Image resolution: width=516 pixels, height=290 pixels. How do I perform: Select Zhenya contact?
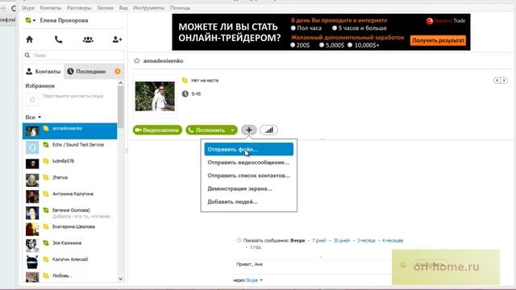coord(70,180)
